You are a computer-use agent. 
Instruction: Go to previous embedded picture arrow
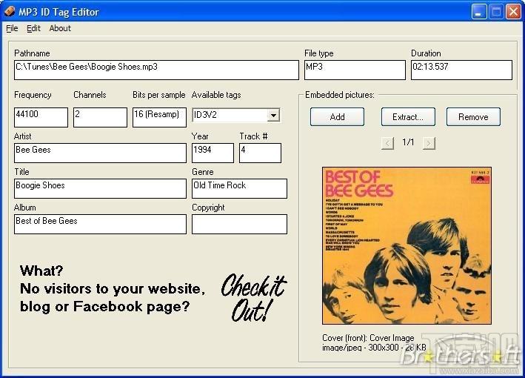pyautogui.click(x=387, y=144)
